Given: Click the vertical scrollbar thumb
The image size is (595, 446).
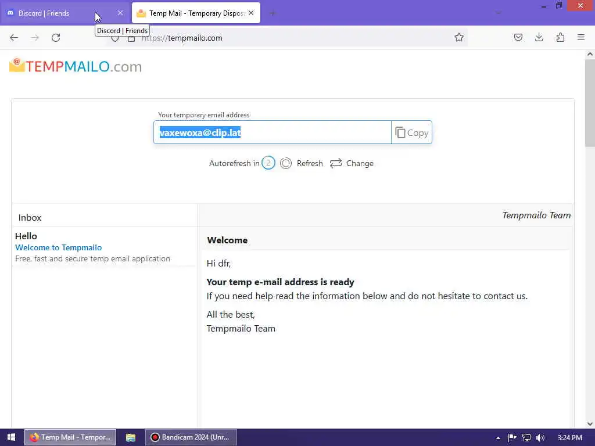Looking at the screenshot, I should (590, 102).
